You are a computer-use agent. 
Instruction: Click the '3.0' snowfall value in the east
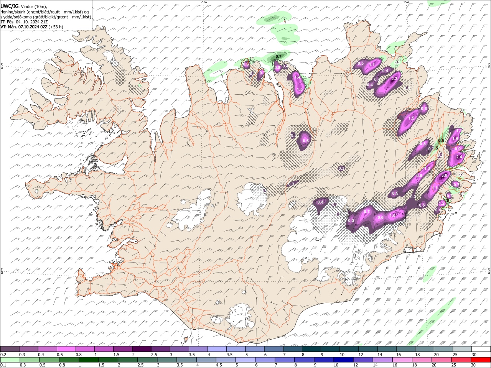444,175
